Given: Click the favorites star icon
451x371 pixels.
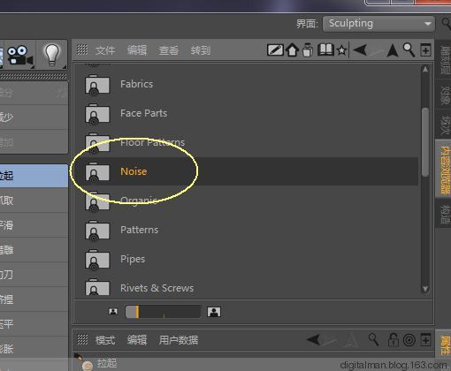Looking at the screenshot, I should coord(342,50).
